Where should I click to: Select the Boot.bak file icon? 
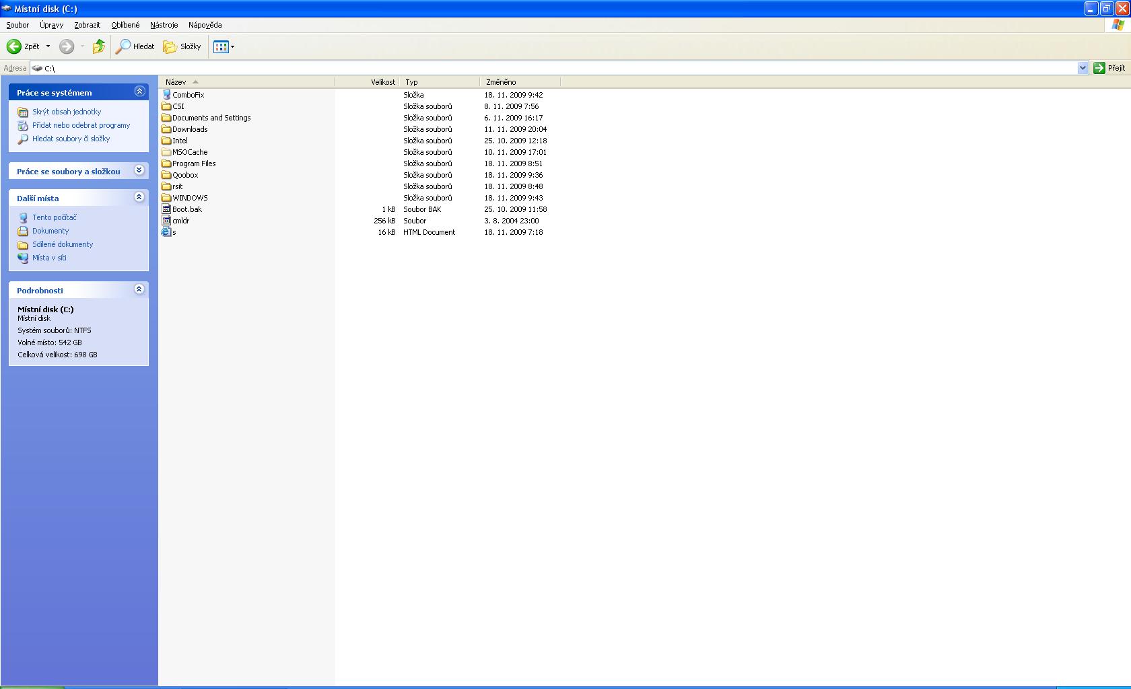(166, 209)
